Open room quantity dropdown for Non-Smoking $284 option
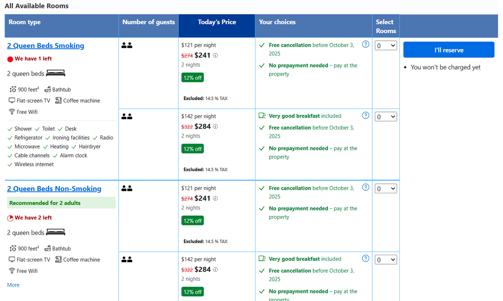 [x=386, y=260]
